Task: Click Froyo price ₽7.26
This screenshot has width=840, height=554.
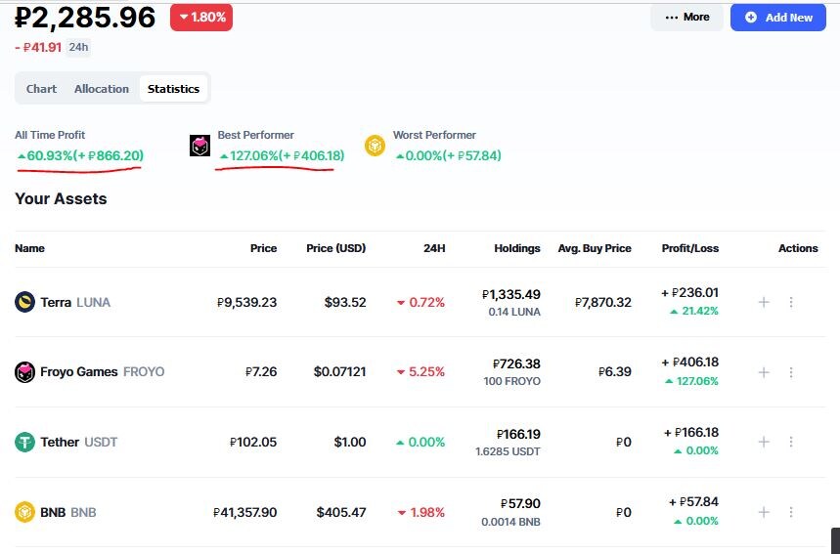Action: [261, 372]
